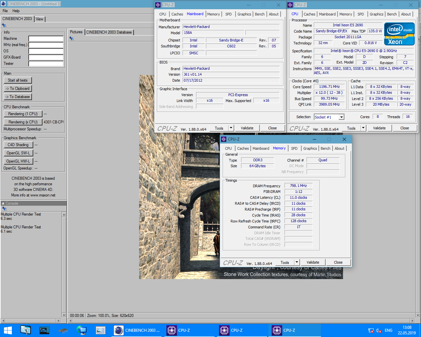Click the '64 GBytes' memory size value
This screenshot has width=421, height=337.
[258, 166]
